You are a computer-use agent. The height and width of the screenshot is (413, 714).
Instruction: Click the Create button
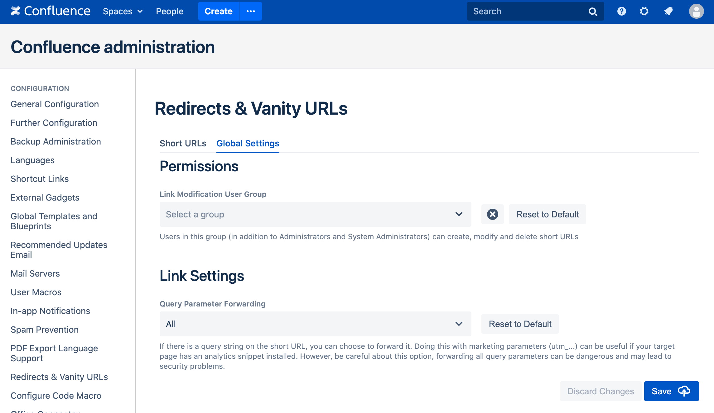tap(218, 12)
